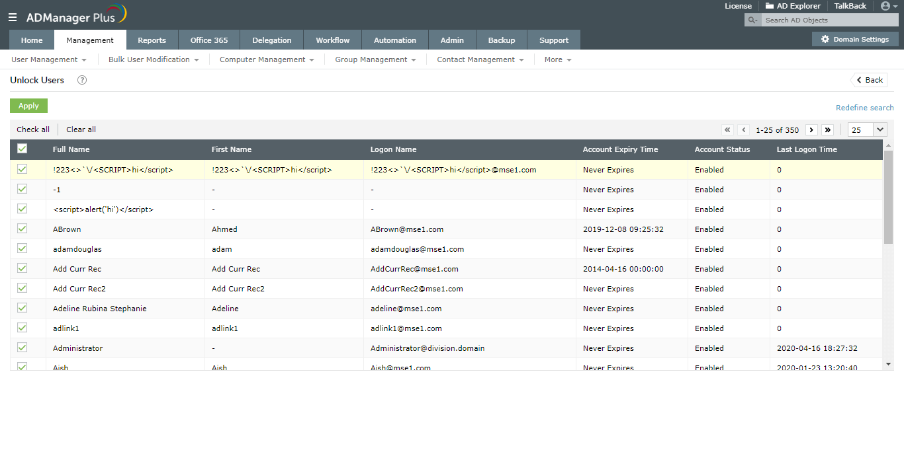Jump to last page with double-arrow icon
The height and width of the screenshot is (450, 904).
(828, 130)
